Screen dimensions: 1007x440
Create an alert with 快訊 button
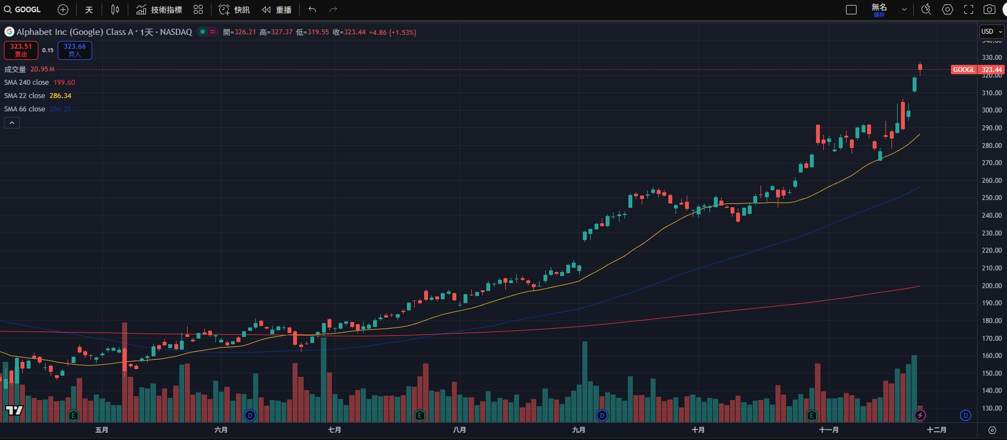point(234,9)
